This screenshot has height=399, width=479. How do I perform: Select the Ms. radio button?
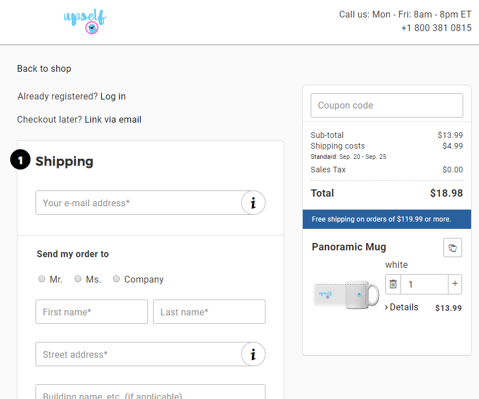click(78, 279)
